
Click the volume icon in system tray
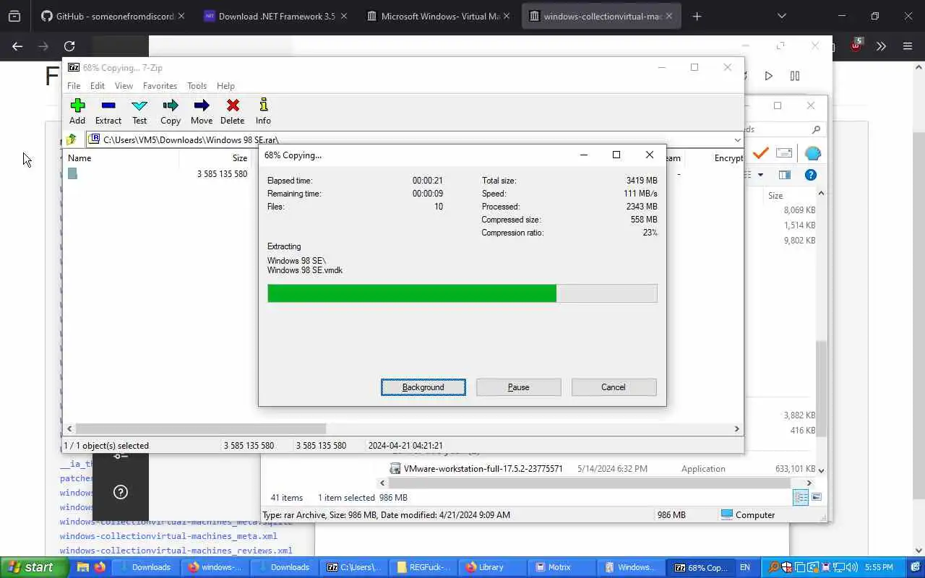point(852,567)
